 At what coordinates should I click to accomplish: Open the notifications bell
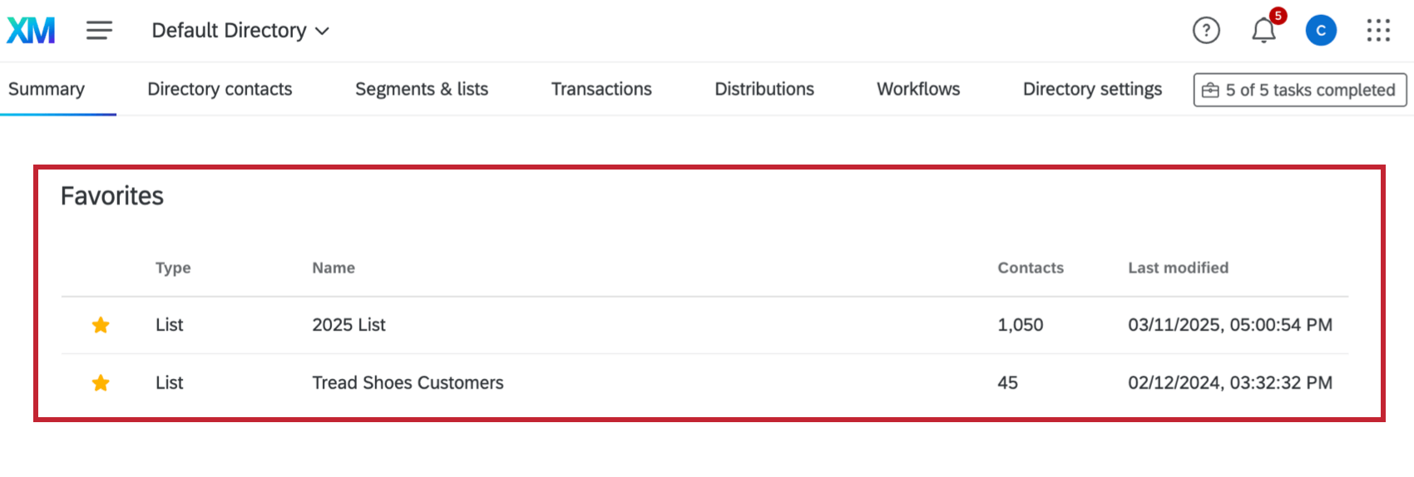[1263, 31]
